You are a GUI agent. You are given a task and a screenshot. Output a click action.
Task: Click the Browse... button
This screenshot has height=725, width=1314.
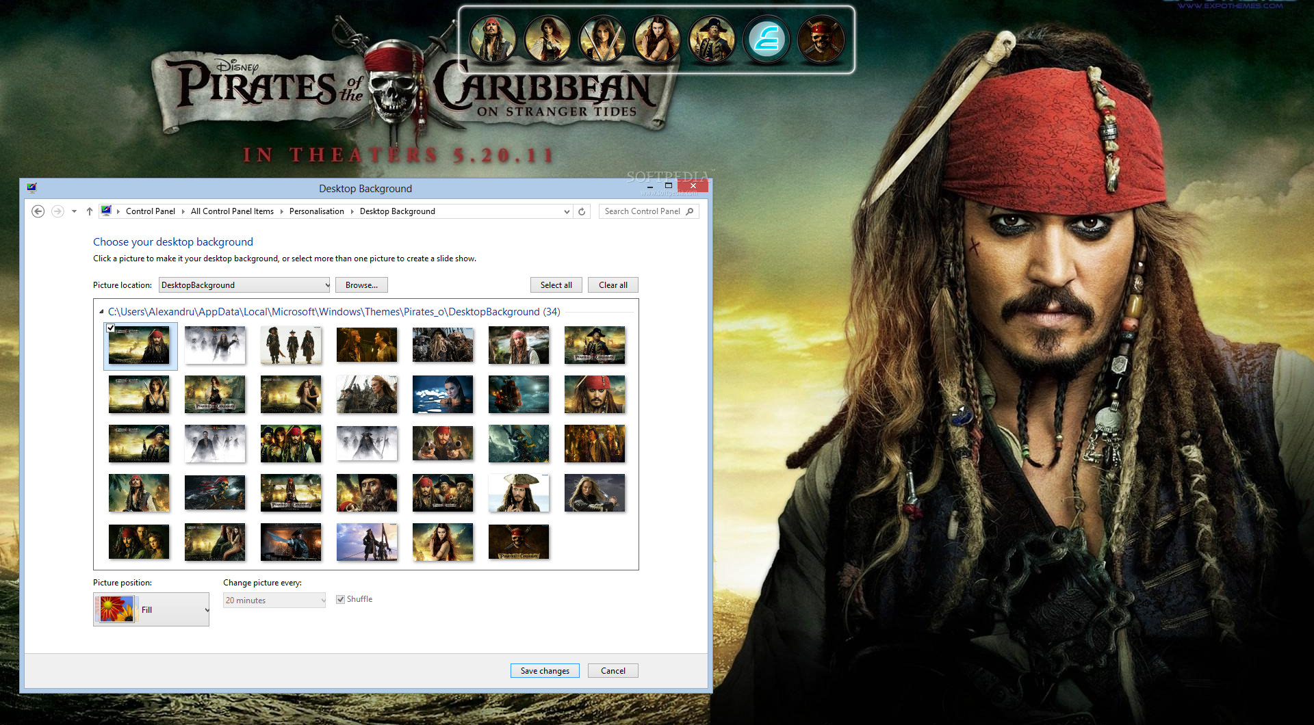pos(361,285)
